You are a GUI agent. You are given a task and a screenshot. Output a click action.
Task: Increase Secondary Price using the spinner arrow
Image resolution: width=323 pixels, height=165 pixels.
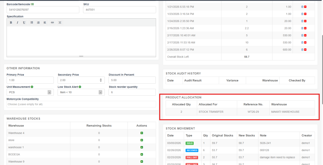pyautogui.click(x=101, y=79)
